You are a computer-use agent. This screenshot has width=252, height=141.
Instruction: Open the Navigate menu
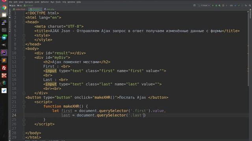tap(29, 2)
